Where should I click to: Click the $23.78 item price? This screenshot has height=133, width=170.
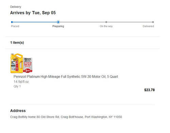[x=149, y=90]
